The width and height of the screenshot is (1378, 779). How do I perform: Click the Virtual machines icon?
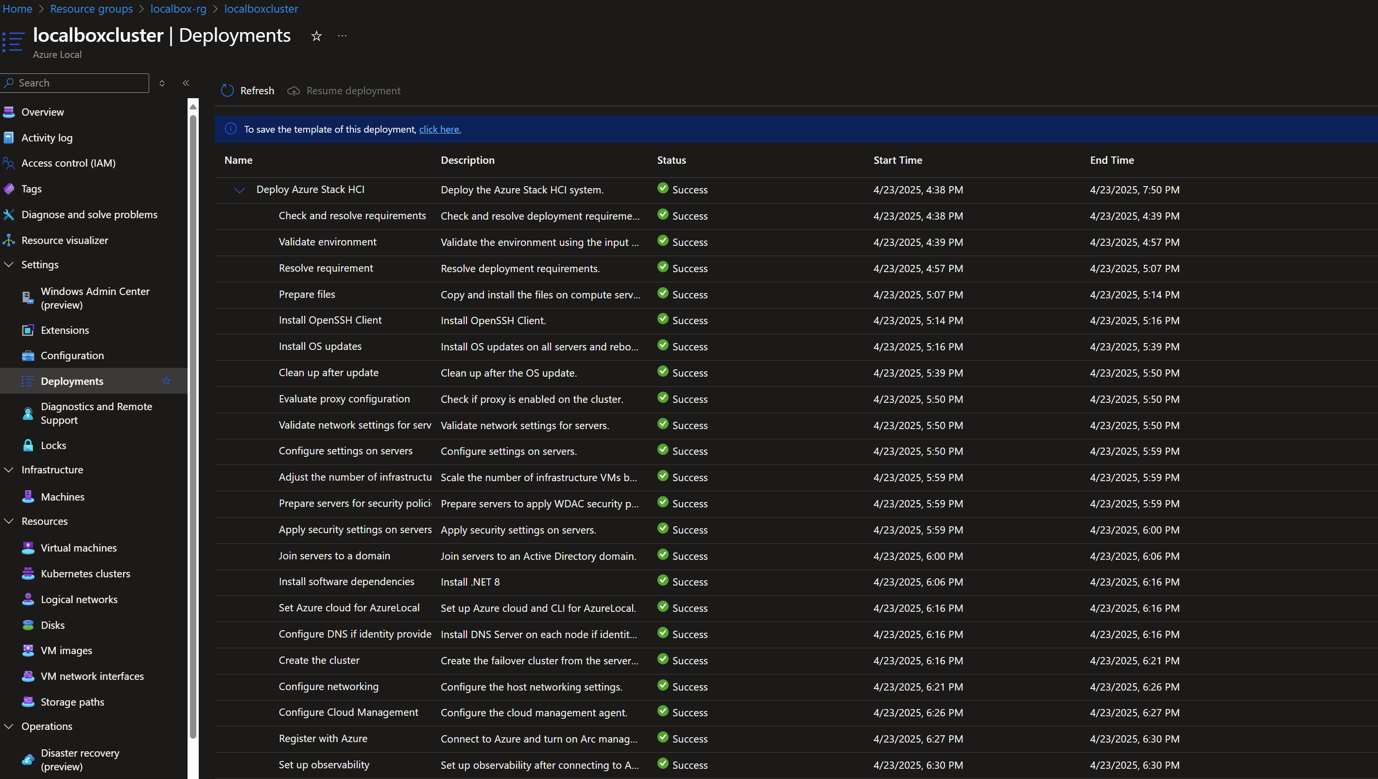coord(28,548)
